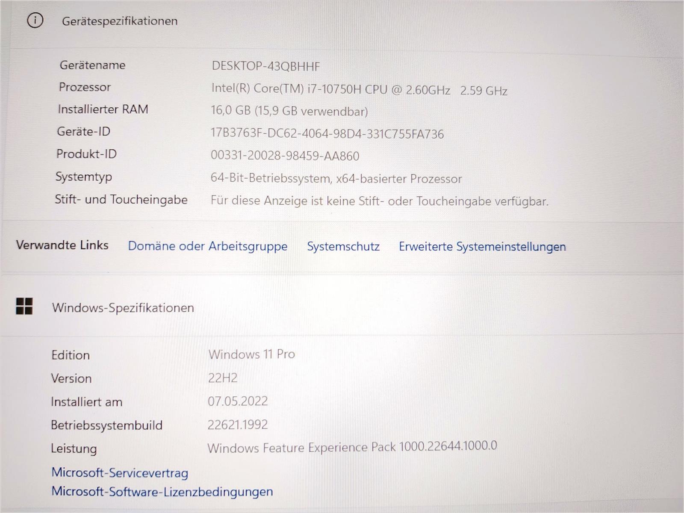Click the Windows-Spezifikationen section header
Screen dimensions: 684x513
tap(123, 308)
